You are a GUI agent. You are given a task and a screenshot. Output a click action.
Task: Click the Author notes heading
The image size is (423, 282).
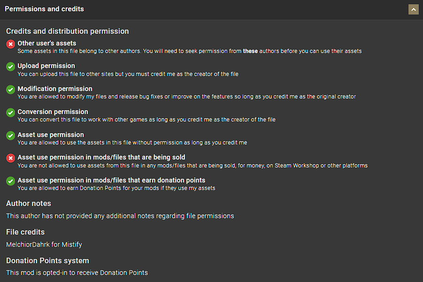(x=29, y=204)
